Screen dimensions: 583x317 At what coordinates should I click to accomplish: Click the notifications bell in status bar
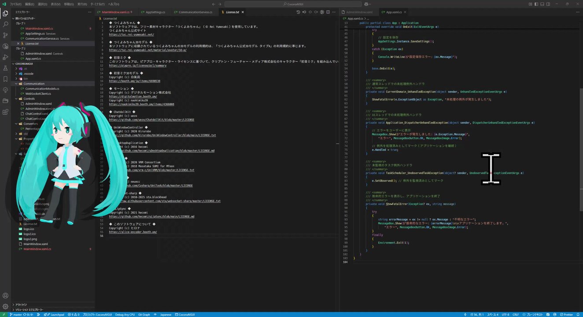(x=579, y=314)
